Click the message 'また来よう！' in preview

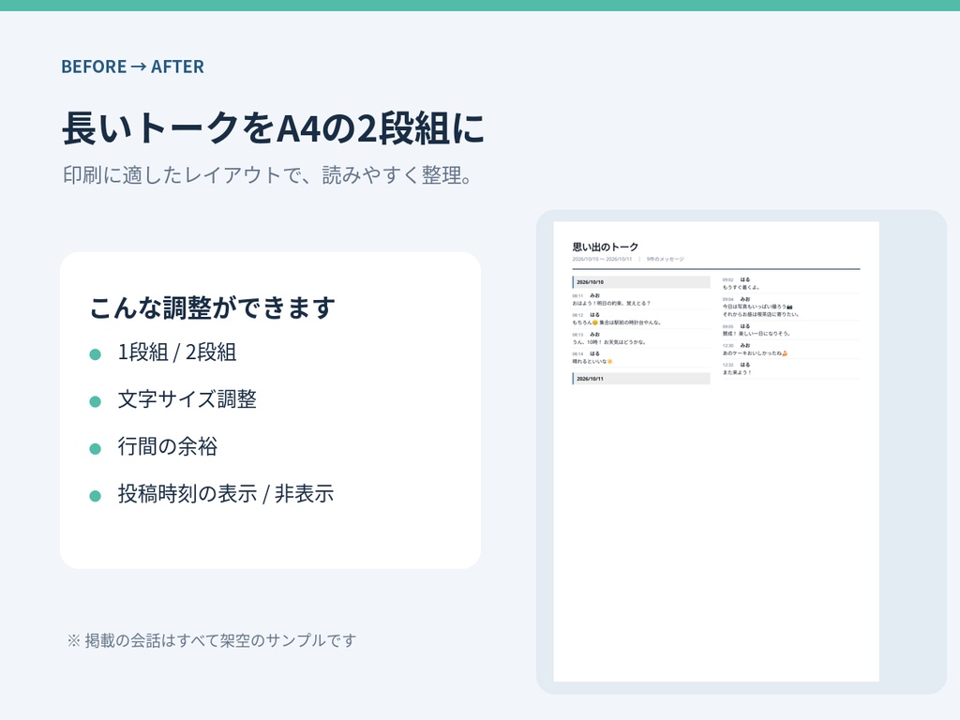(737, 372)
